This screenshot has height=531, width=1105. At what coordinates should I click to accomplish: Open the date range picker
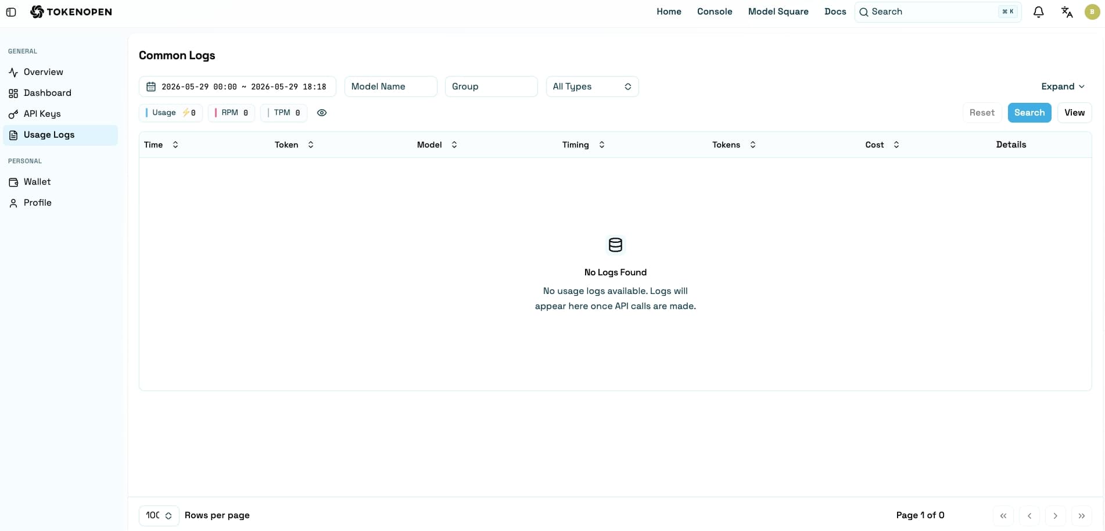[237, 87]
